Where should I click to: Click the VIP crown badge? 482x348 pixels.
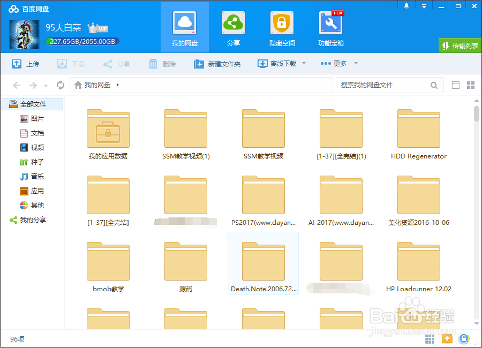(x=98, y=28)
